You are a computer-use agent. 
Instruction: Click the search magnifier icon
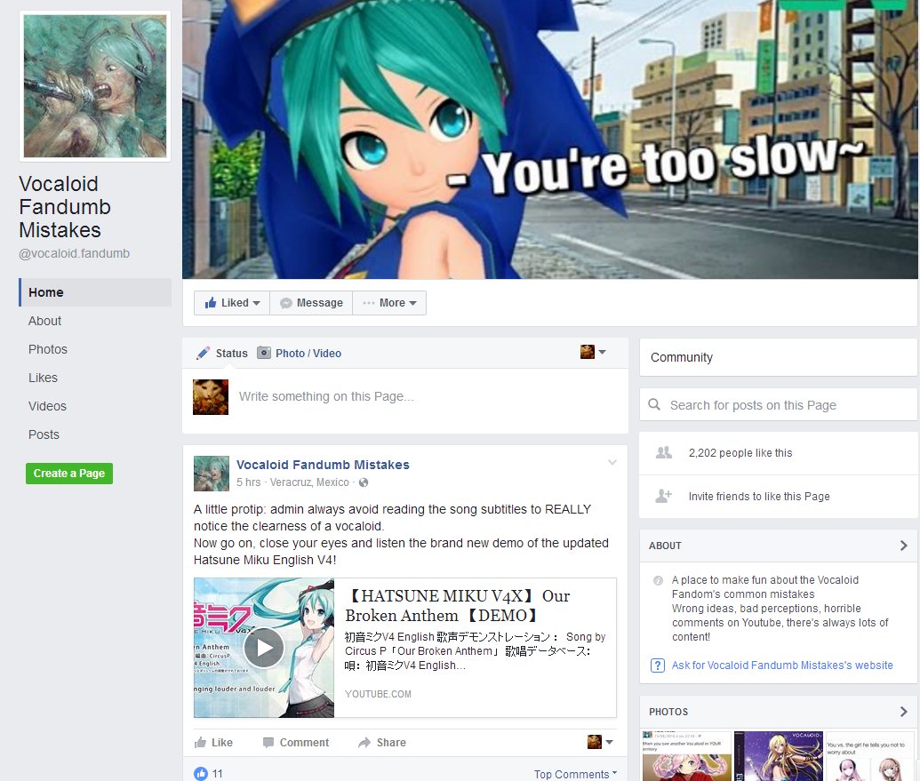[654, 404]
